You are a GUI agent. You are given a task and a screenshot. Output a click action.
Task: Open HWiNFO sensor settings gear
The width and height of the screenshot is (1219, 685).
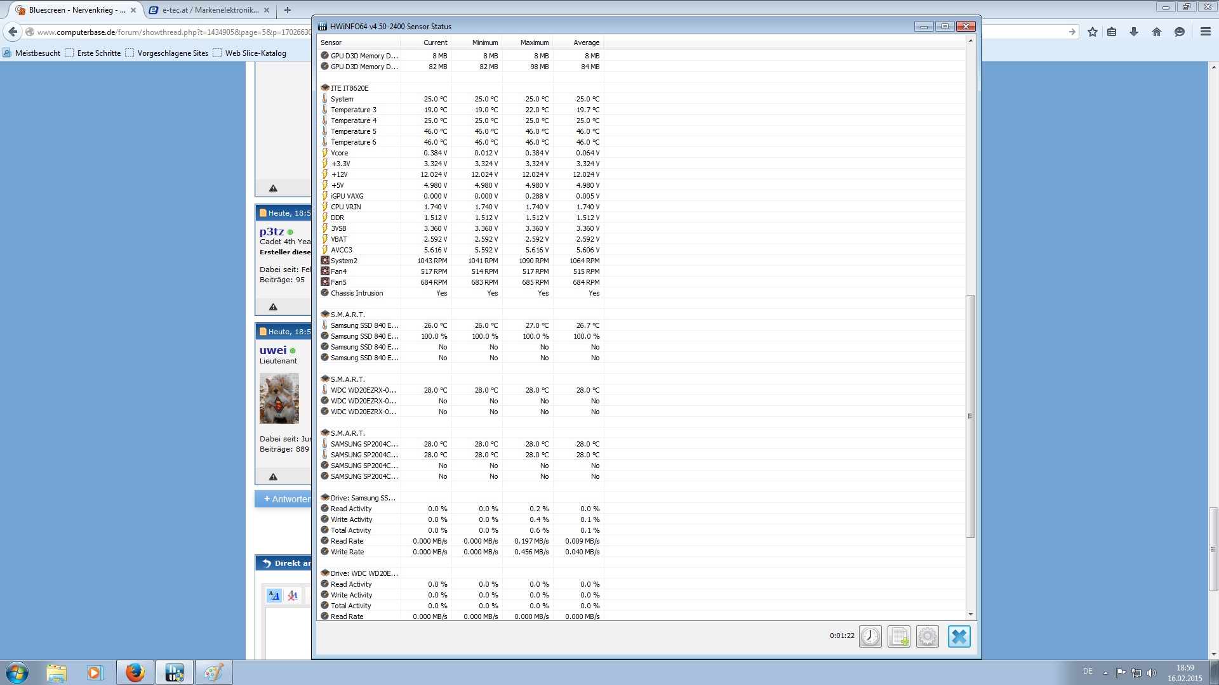(x=928, y=636)
